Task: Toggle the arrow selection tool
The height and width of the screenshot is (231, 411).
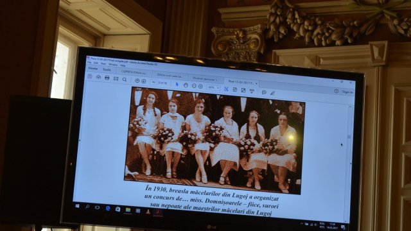Action: click(177, 84)
